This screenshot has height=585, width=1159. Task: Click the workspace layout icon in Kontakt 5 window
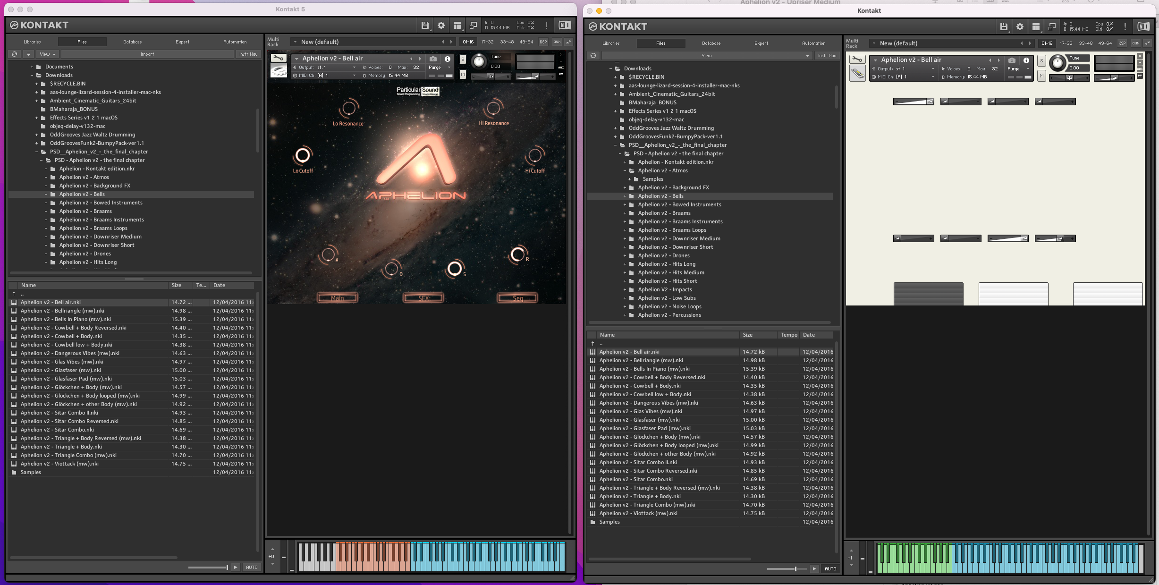(x=457, y=25)
